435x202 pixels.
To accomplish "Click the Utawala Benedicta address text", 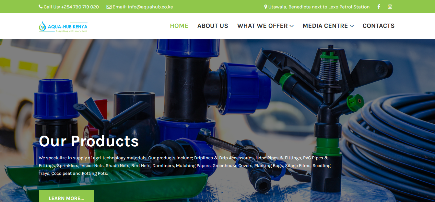I will pos(319,7).
